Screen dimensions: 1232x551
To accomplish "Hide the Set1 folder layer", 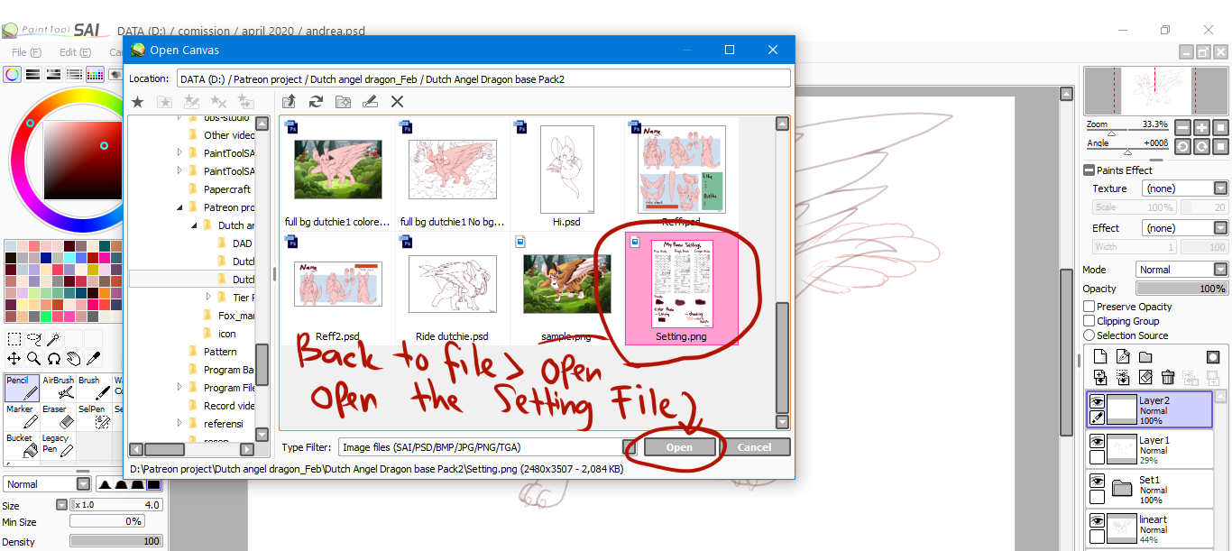I will coord(1097,481).
